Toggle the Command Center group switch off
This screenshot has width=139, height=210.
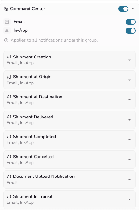tap(123, 9)
